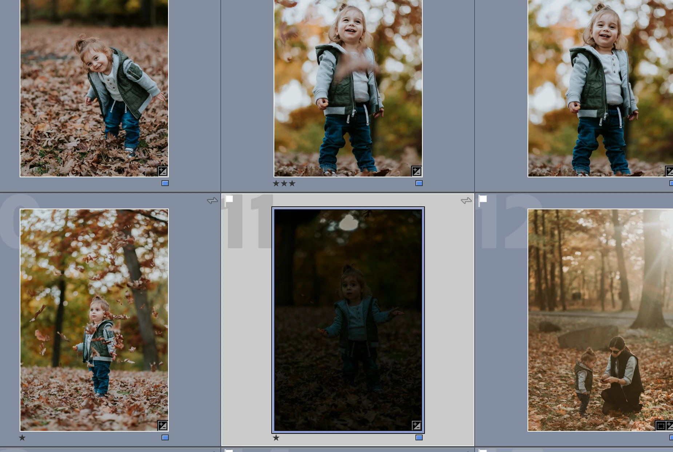
Task: Click blue color label under falling-leaves photo
Action: point(165,437)
